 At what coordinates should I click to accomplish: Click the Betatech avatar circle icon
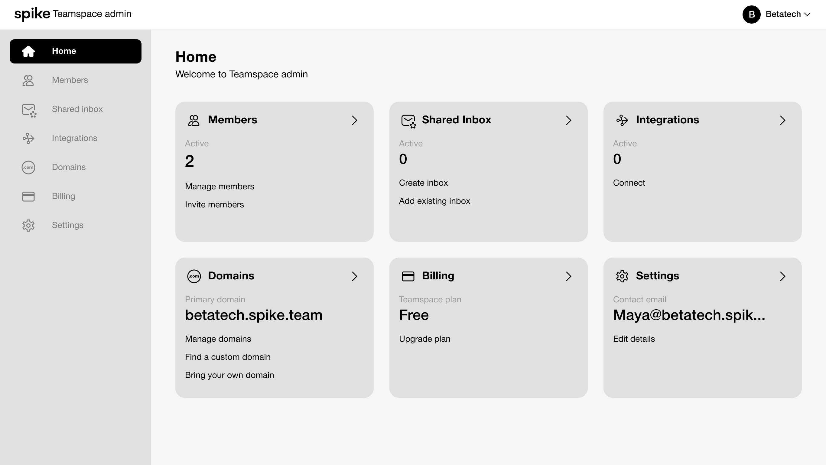[751, 15]
